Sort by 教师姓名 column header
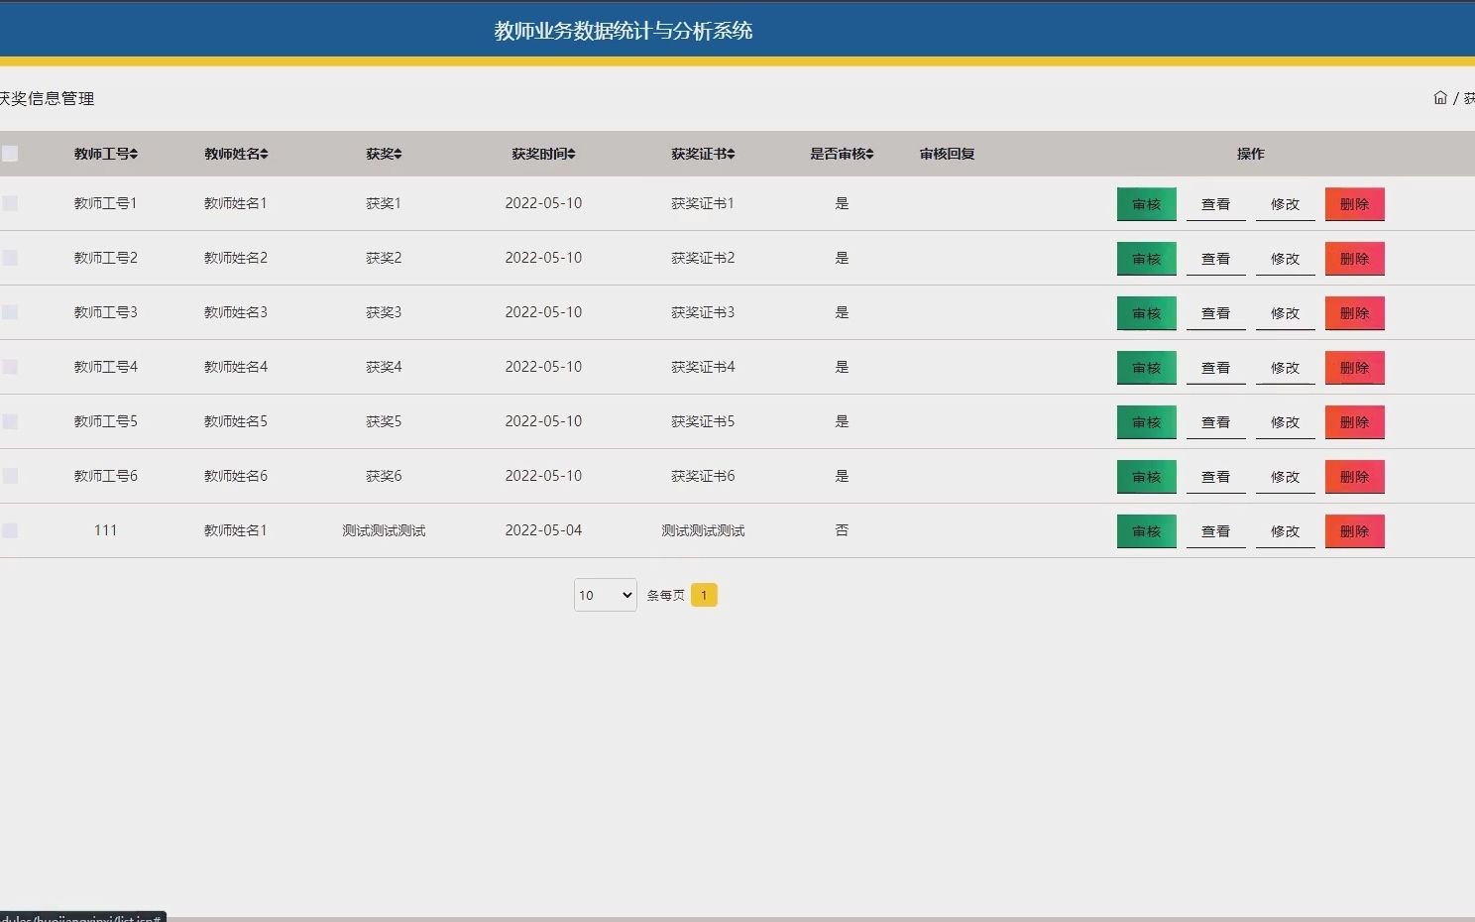 coord(236,154)
